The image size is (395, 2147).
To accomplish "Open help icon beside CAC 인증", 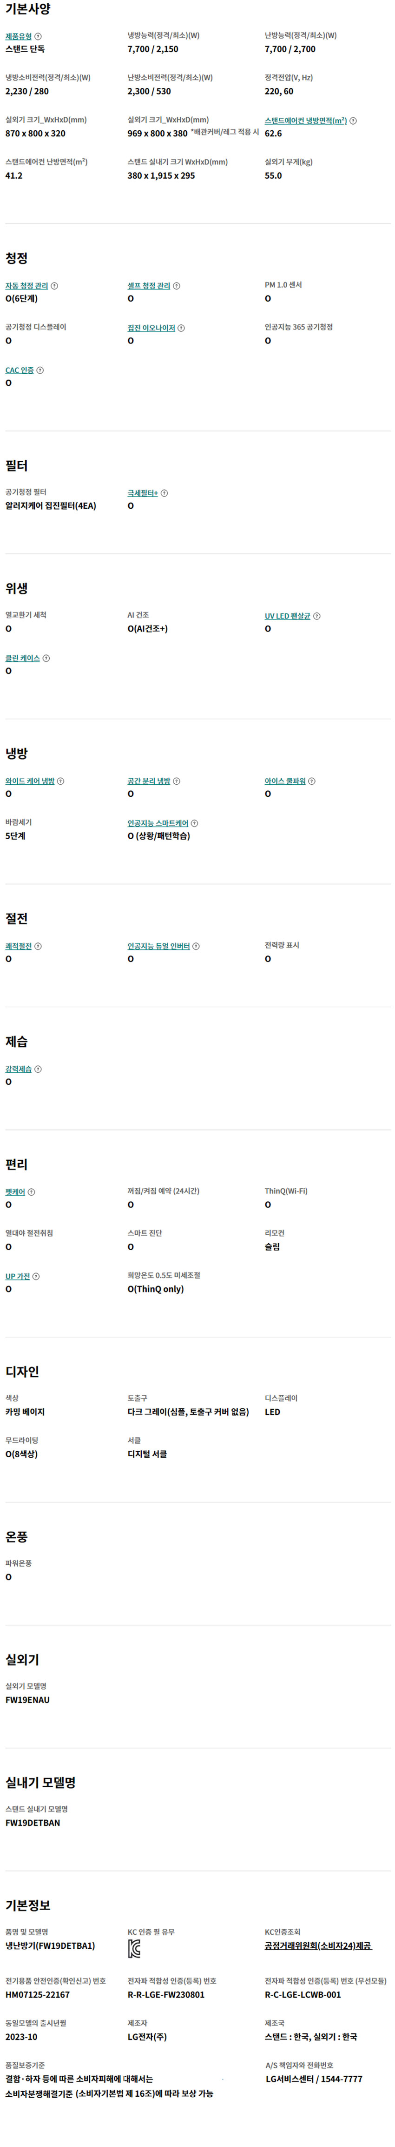I will pos(40,370).
